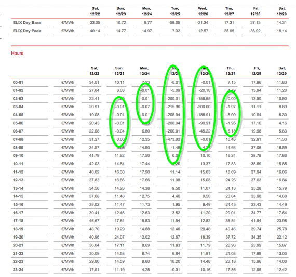The height and width of the screenshot is (277, 296).
Task: Click the Thu 12/27 hours column header
Action: [x=231, y=71]
